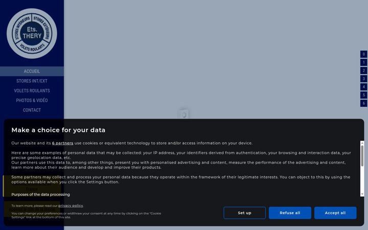Jump to slide 2 in pagination
Screen dimensions: 368x230
tap(364, 71)
